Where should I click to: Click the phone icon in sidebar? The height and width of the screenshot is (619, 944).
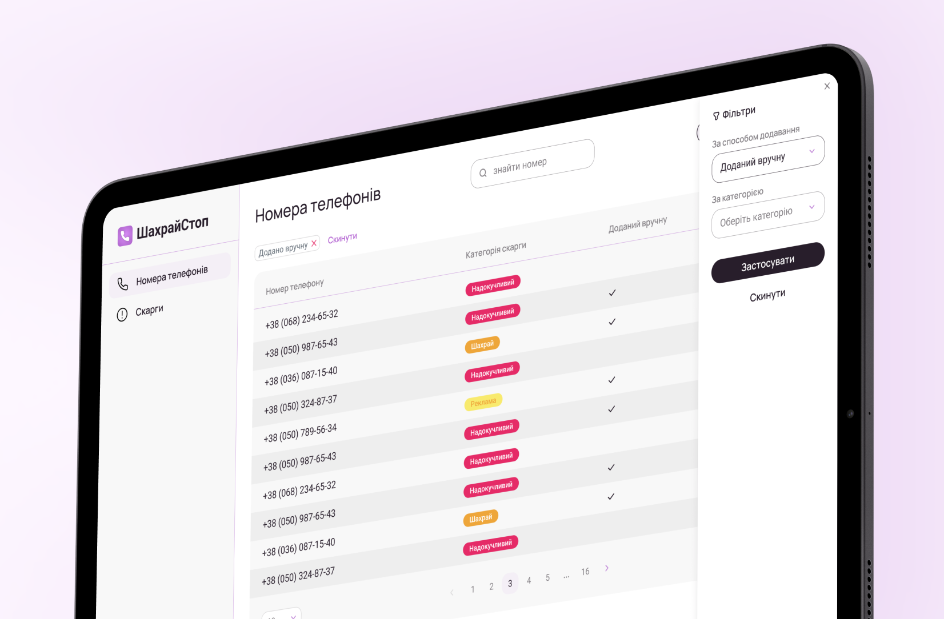[x=123, y=284]
